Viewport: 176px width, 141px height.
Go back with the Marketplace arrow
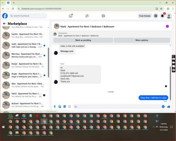coord(4,24)
